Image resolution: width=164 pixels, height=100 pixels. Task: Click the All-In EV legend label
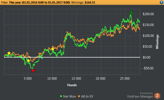(87, 96)
